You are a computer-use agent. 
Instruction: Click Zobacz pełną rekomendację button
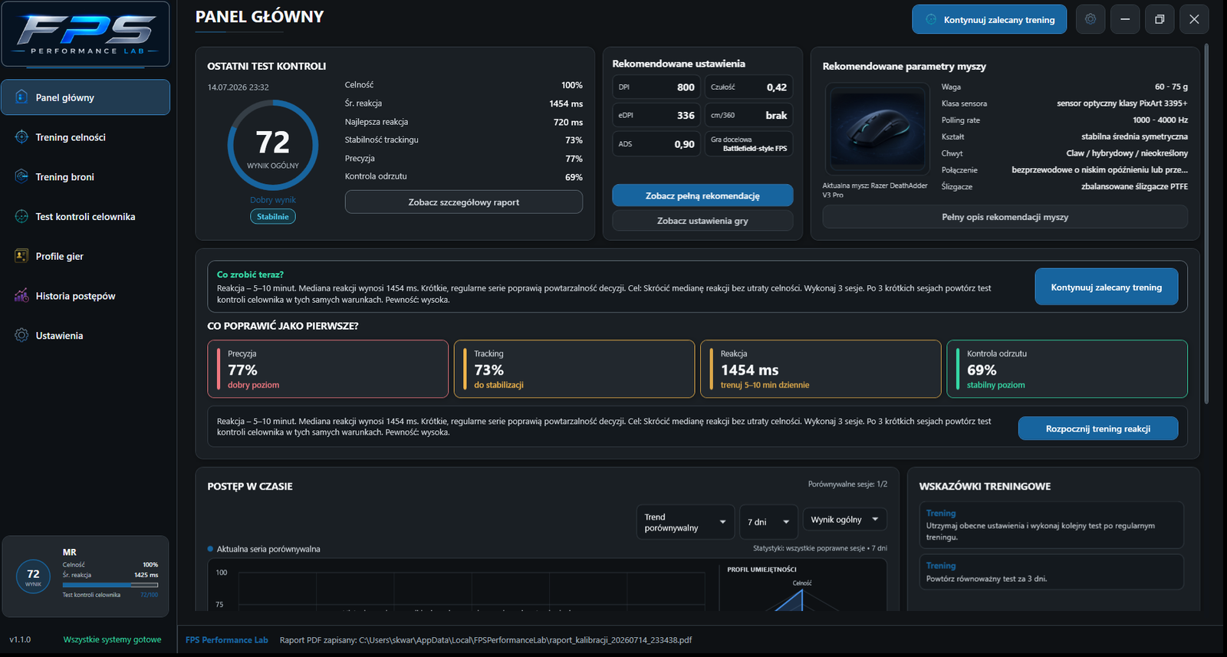[x=702, y=195]
